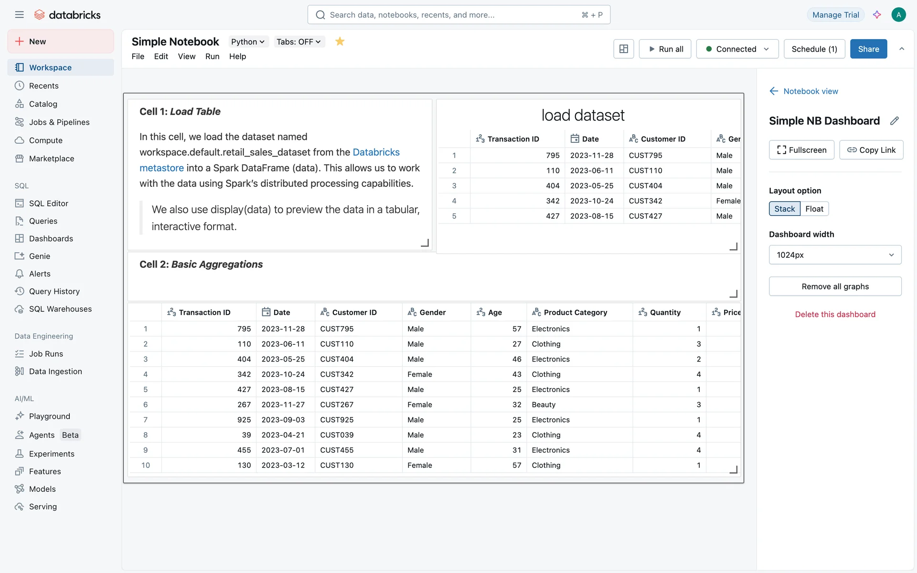Image resolution: width=917 pixels, height=573 pixels.
Task: Select the Stack layout option
Action: pyautogui.click(x=784, y=209)
